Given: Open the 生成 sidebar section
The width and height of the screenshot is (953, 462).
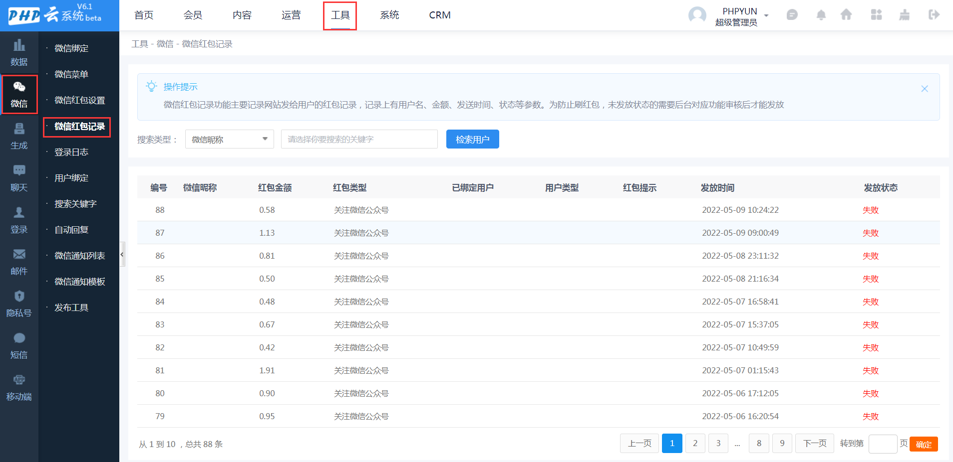Looking at the screenshot, I should click(x=19, y=137).
